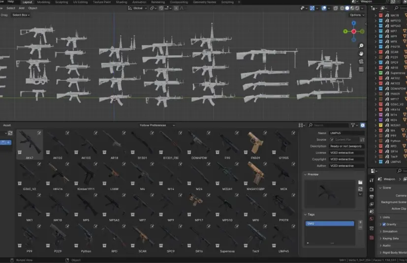Click the viewport zoom magnifier icon
This screenshot has height=263, width=407.
[361, 46]
